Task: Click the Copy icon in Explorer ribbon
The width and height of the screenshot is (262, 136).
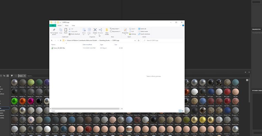Action: pyautogui.click(x=60, y=31)
